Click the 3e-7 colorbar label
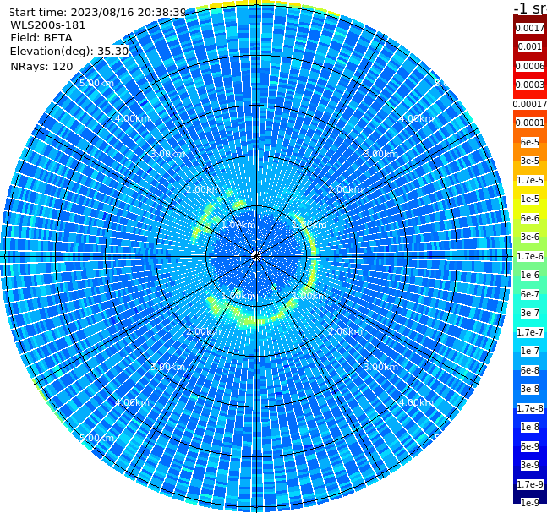 530,313
